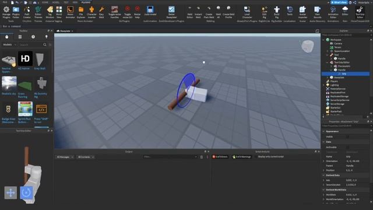Open the Animation Editor

point(333,12)
